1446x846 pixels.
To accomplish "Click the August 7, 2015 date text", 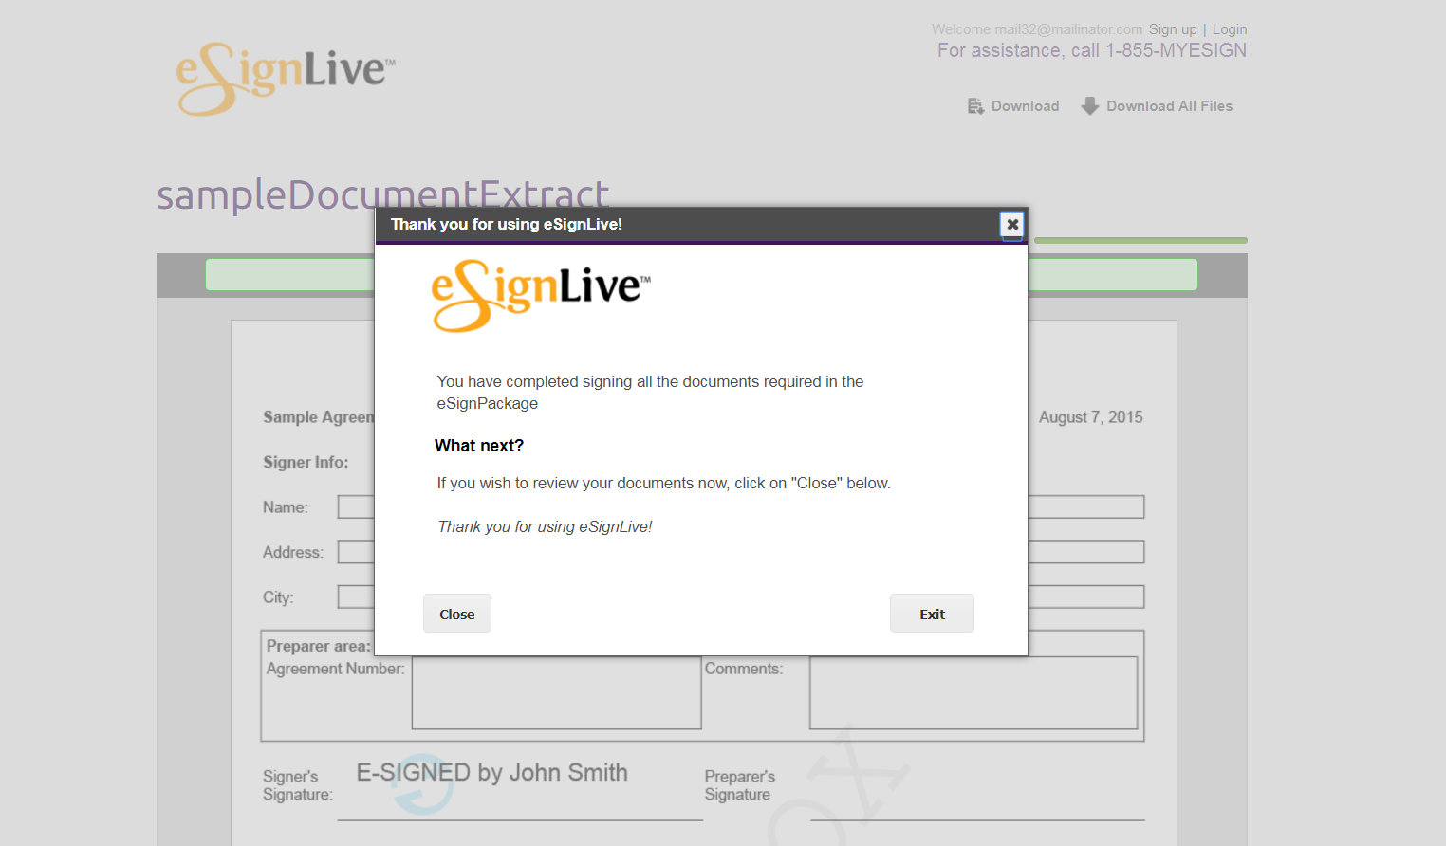I will coord(1090,417).
